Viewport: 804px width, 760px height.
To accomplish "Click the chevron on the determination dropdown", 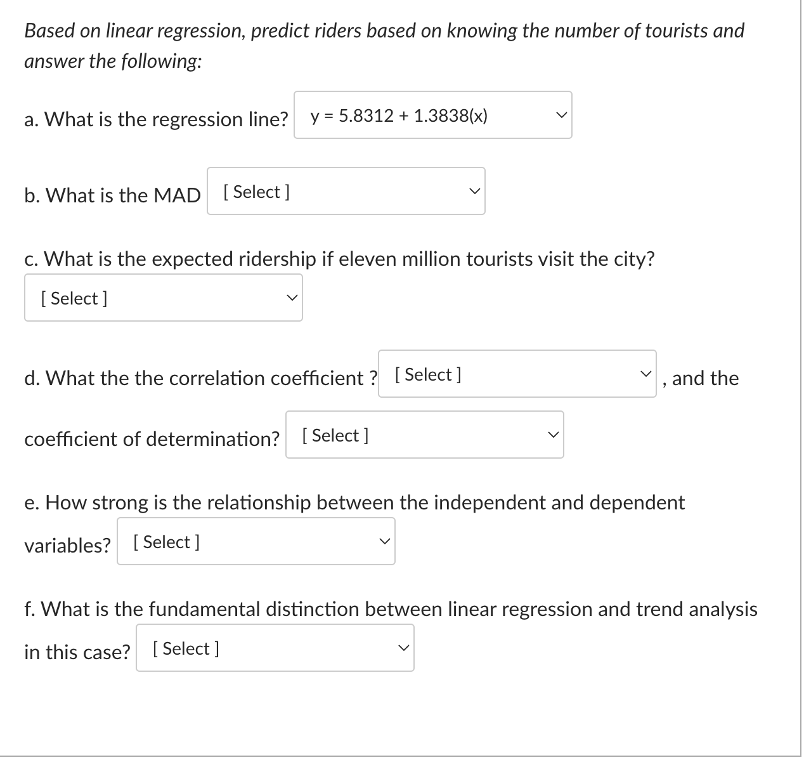I will pos(552,433).
